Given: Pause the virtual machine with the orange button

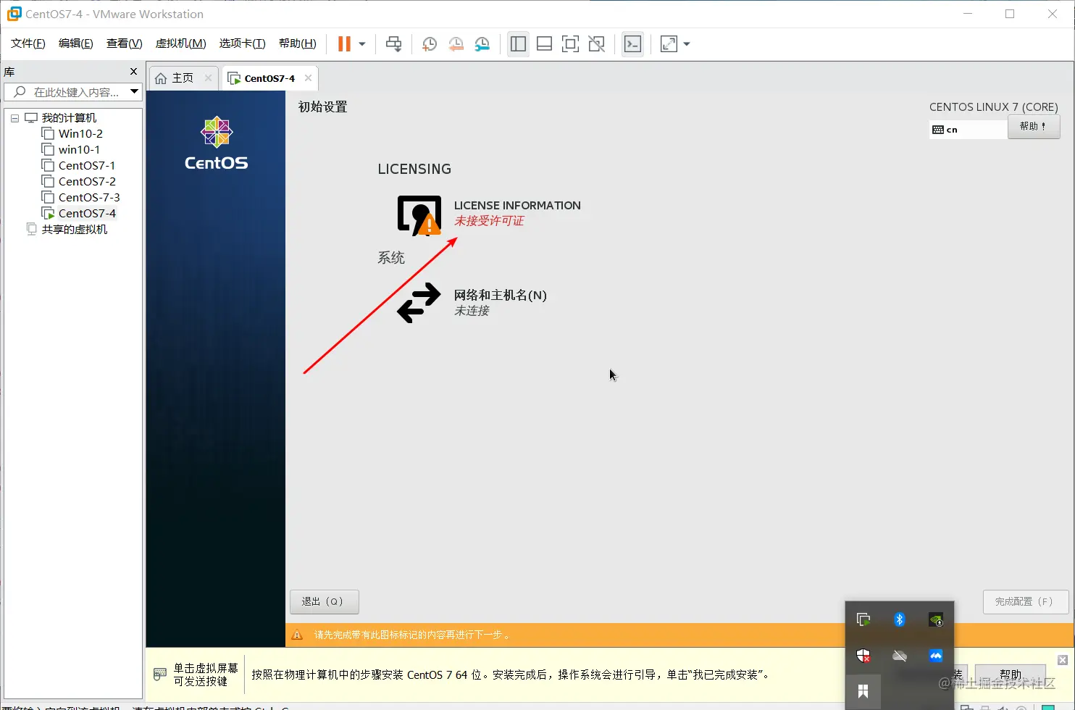Looking at the screenshot, I should click(344, 44).
